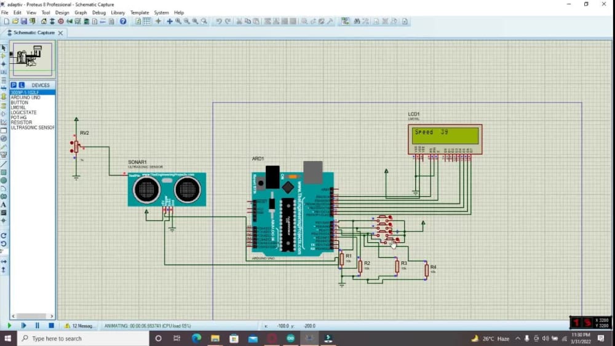
Task: Click the Pick Parts P button
Action: tap(14, 85)
